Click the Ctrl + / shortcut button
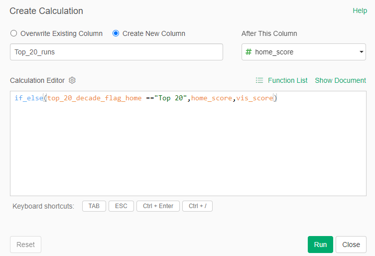The height and width of the screenshot is (256, 375). [x=197, y=206]
